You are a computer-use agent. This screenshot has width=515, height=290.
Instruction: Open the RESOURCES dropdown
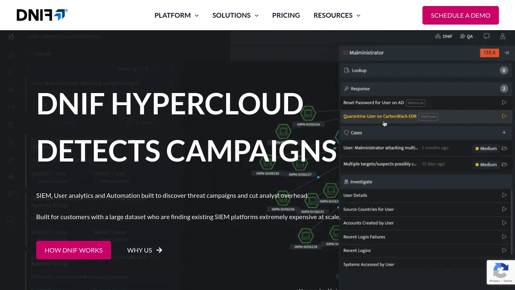(x=337, y=15)
